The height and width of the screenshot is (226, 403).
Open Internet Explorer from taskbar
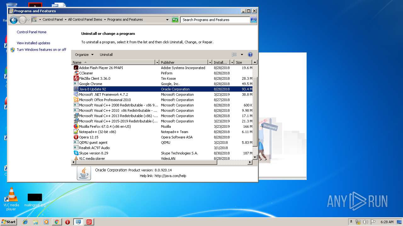25,222
